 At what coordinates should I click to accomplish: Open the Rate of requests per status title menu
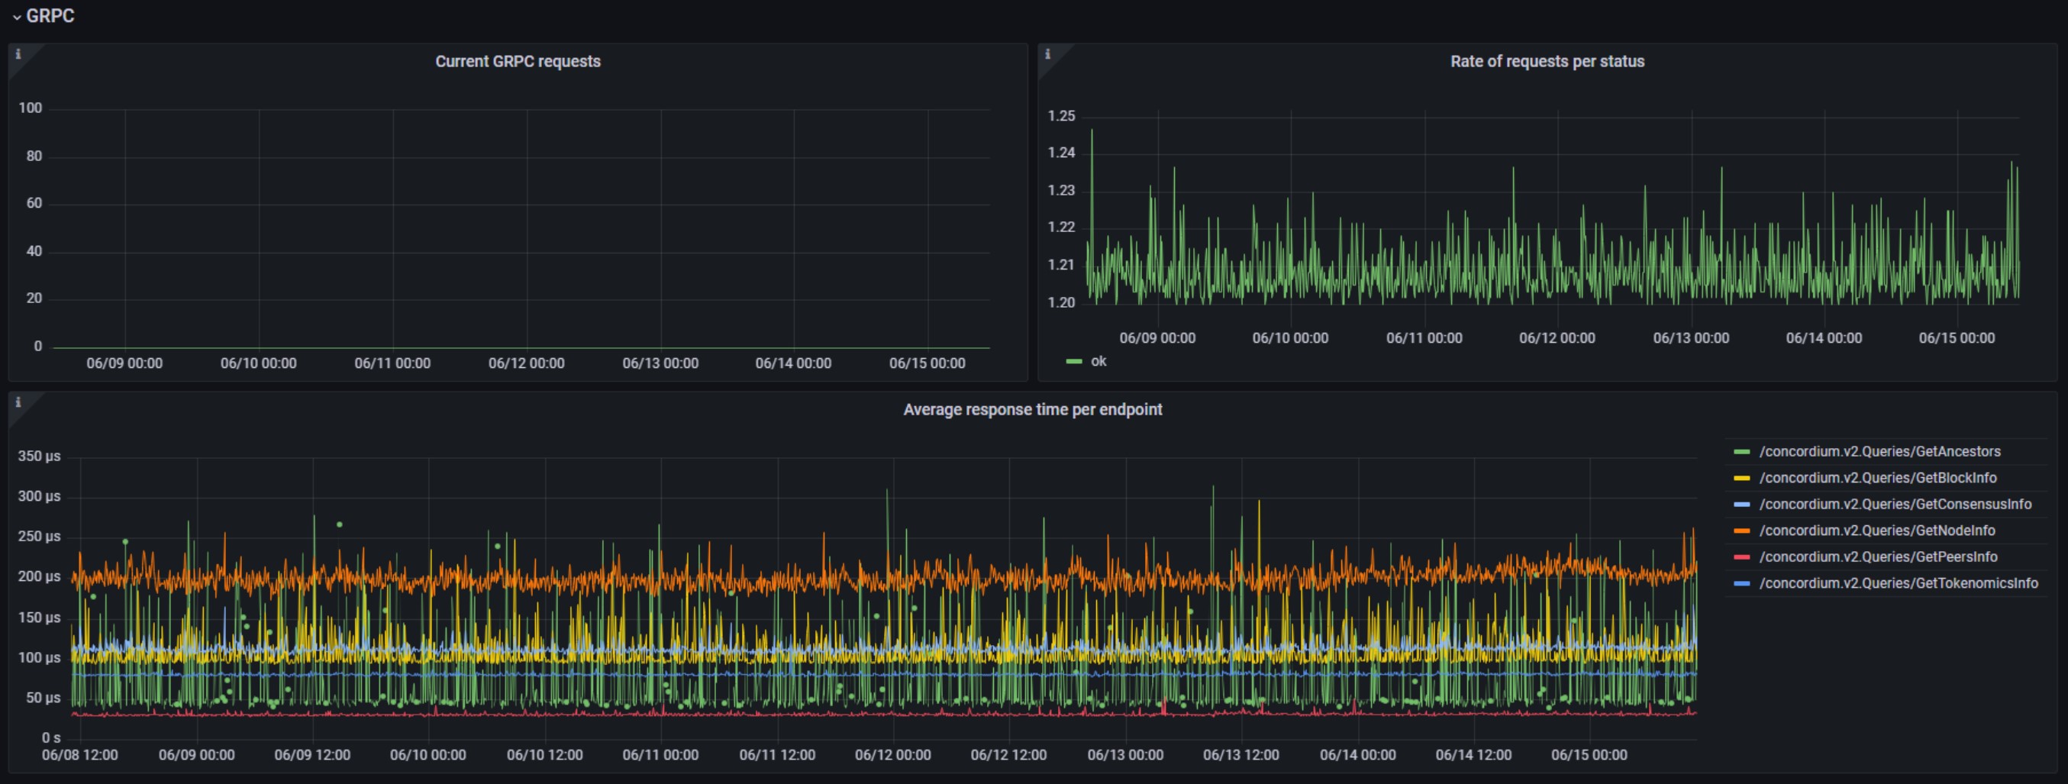click(1547, 61)
